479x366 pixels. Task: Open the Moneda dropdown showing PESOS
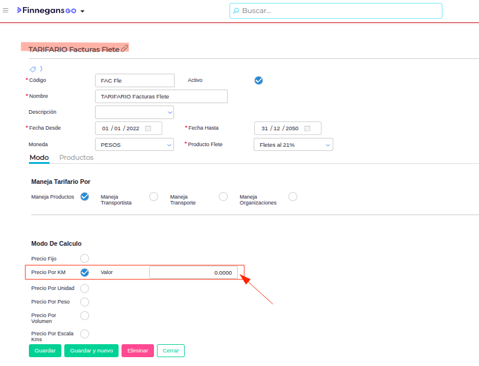point(134,144)
